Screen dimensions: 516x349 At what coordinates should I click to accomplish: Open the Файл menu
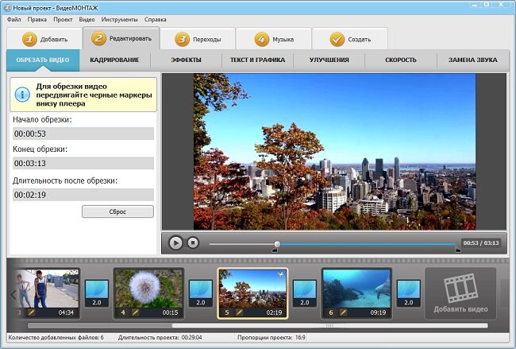[x=13, y=19]
